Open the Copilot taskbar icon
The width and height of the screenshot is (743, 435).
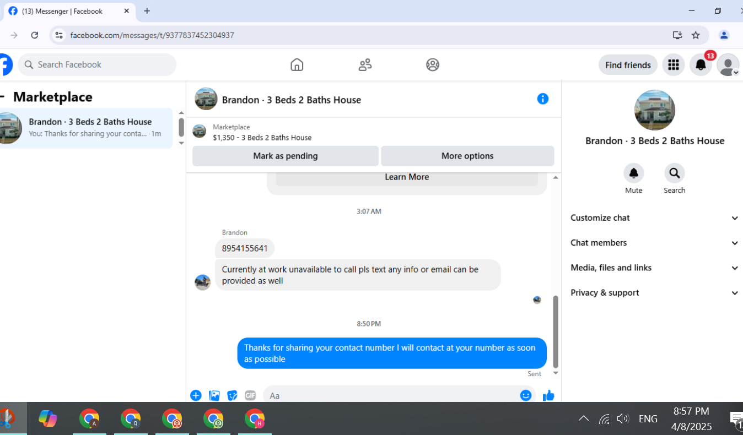pos(48,419)
